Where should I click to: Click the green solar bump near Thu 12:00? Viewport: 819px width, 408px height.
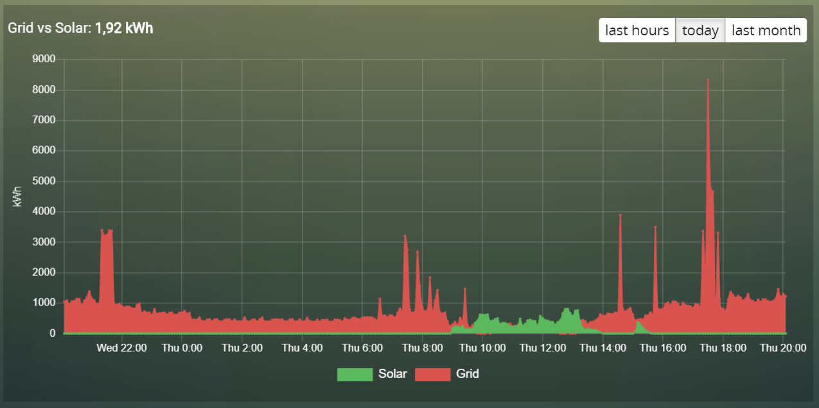click(567, 319)
